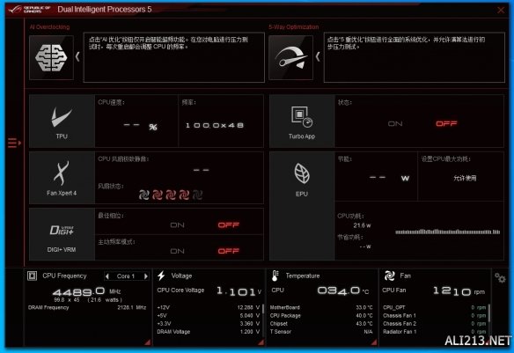
Task: Launch the 5-Way Optimization speedometer icon
Action: pos(290,58)
